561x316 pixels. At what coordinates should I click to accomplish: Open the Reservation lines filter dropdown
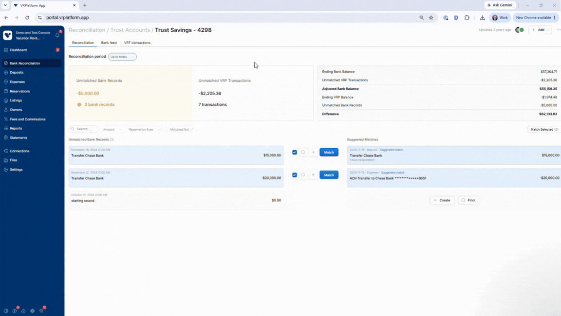coord(144,129)
